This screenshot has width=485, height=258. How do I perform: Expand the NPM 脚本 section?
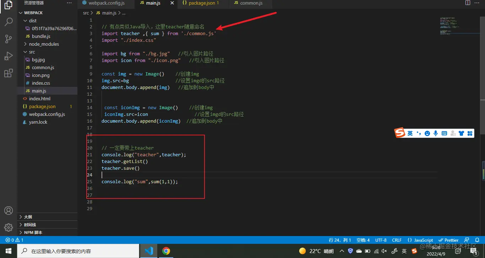tap(47, 232)
